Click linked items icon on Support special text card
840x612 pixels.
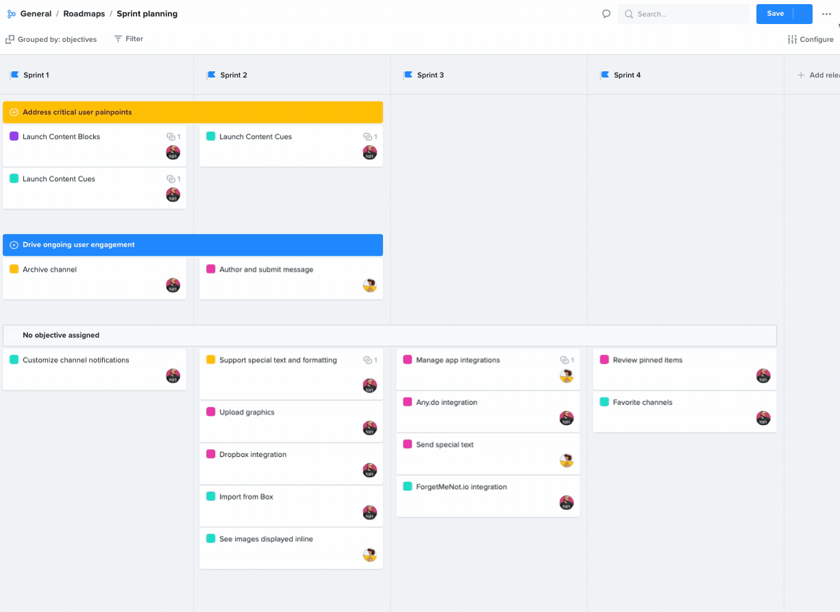[x=367, y=360]
